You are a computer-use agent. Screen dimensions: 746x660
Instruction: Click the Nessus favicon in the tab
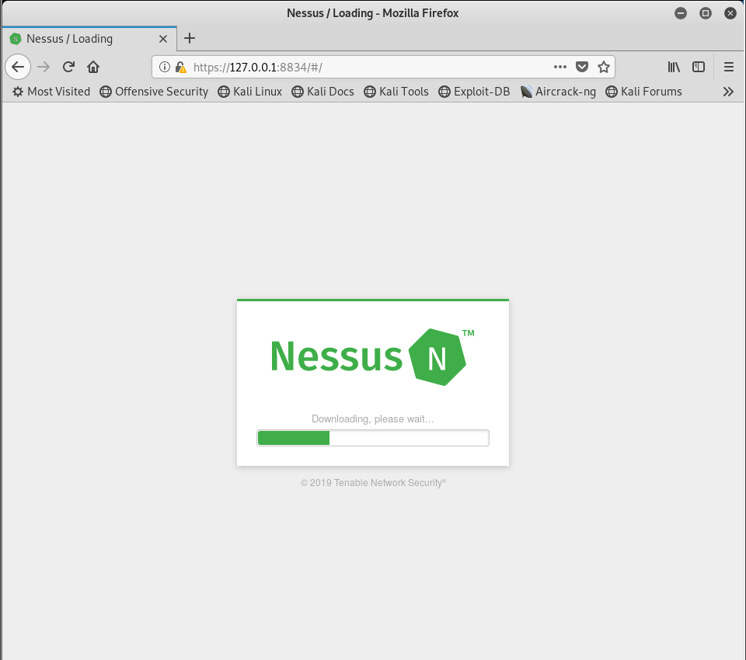[x=16, y=39]
